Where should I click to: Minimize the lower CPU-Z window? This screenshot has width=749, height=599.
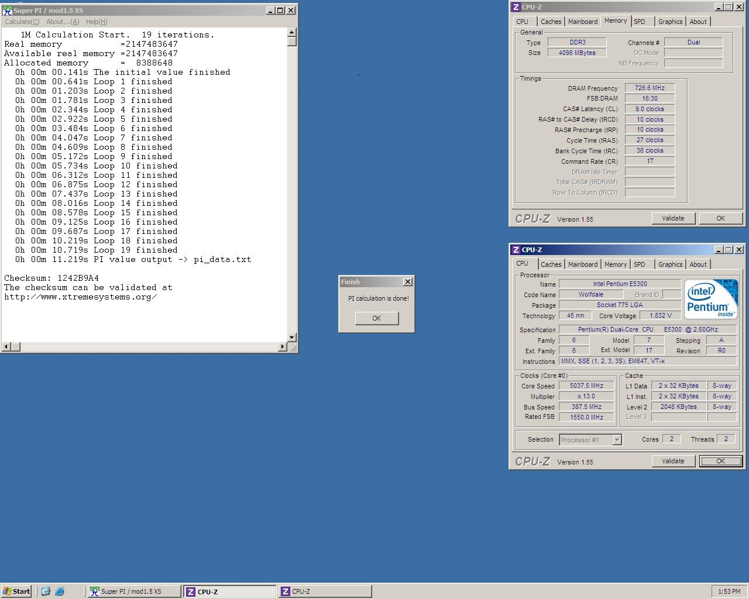(719, 250)
